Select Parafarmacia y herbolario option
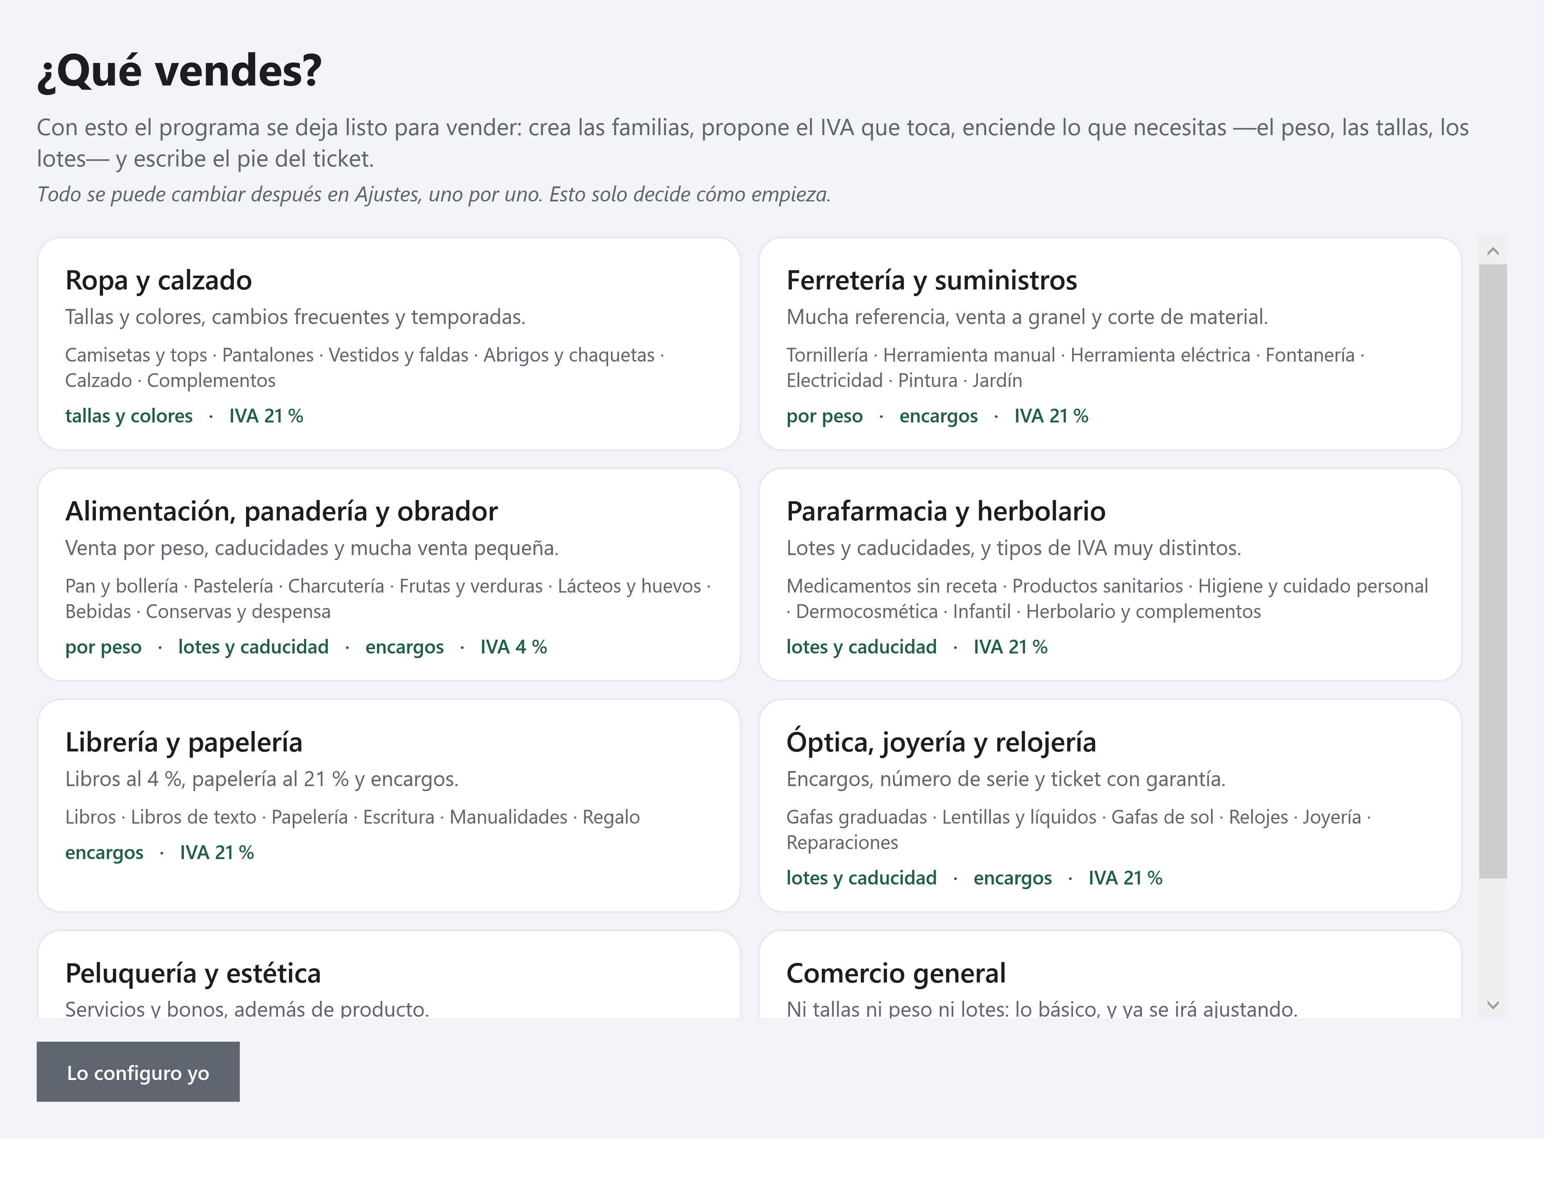The width and height of the screenshot is (1568, 1201). tap(1110, 575)
